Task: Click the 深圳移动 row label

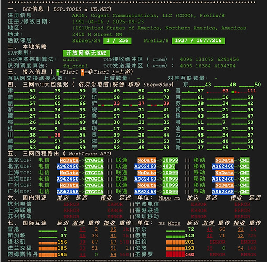Action: pos(147,217)
